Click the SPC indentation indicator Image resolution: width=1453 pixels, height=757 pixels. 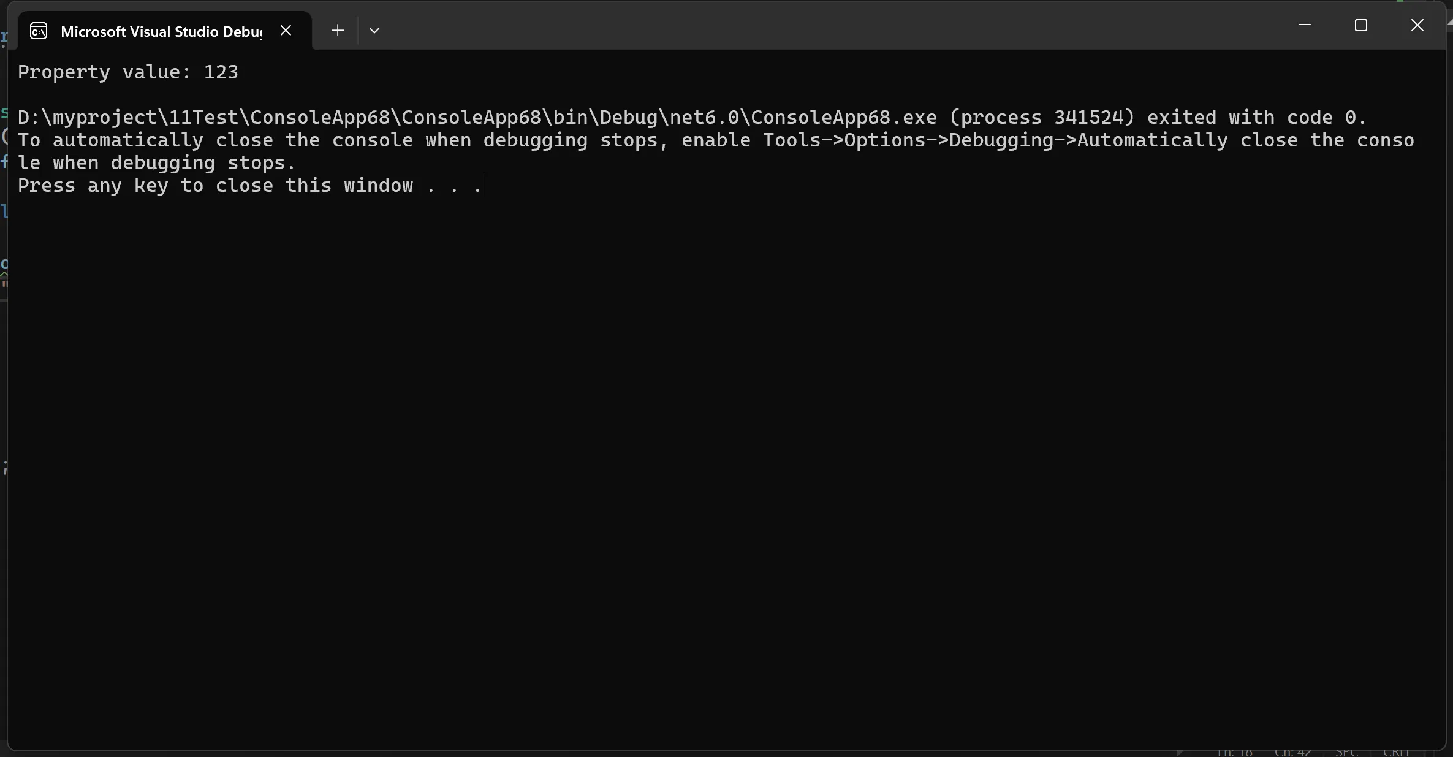[x=1346, y=752]
